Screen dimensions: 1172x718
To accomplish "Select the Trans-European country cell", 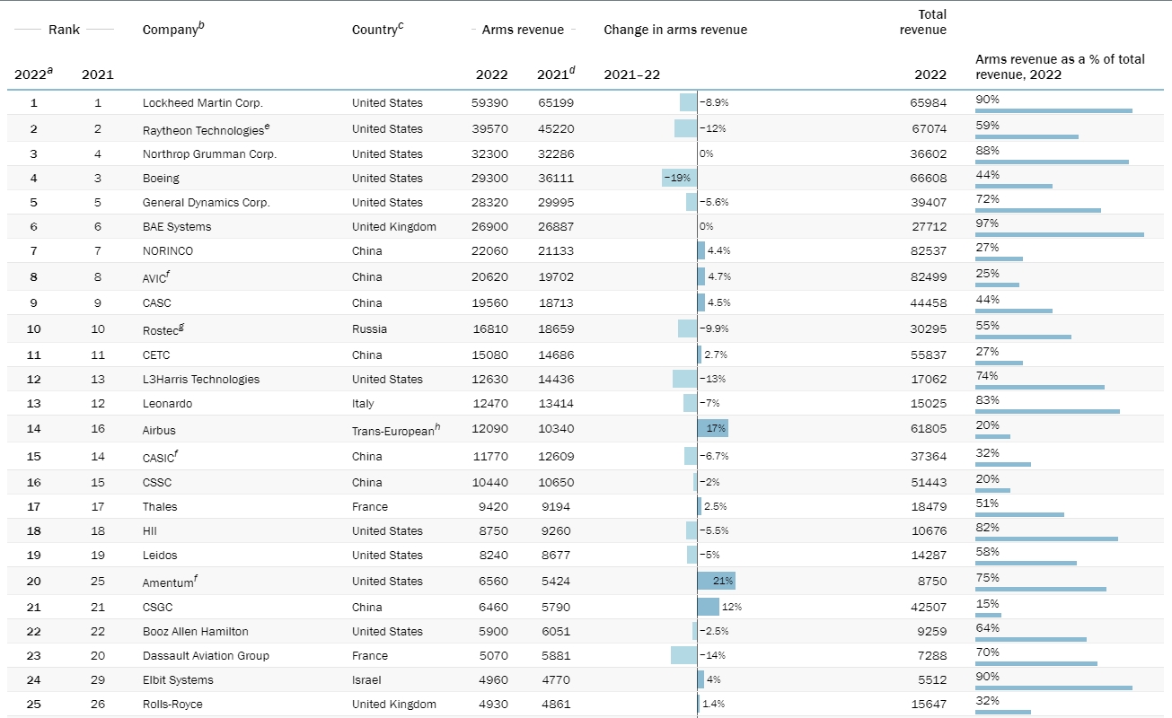I will coord(392,431).
